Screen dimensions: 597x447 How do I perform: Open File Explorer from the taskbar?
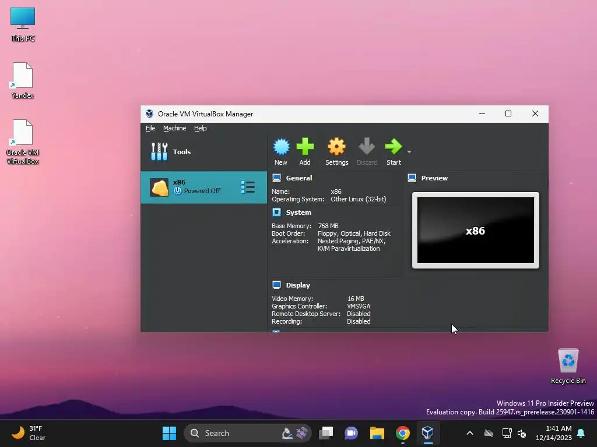377,433
